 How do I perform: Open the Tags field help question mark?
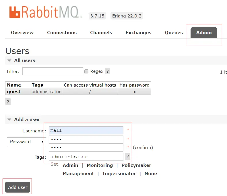127,156
